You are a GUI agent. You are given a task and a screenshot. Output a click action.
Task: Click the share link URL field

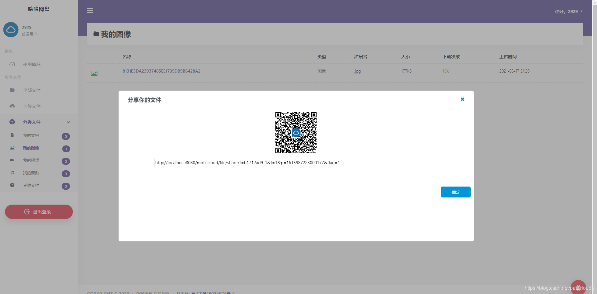tap(296, 163)
